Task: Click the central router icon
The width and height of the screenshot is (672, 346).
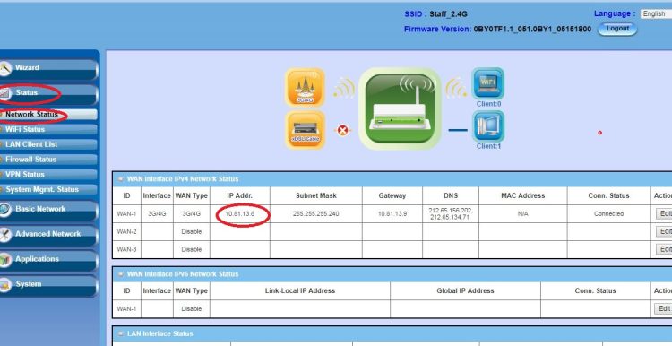Action: (400, 108)
